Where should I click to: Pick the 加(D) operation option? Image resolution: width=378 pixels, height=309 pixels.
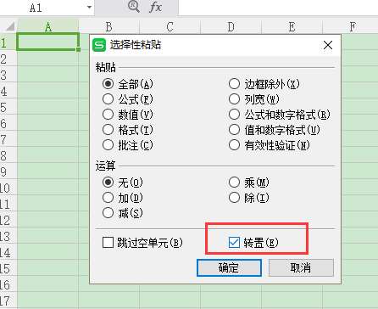tap(108, 198)
